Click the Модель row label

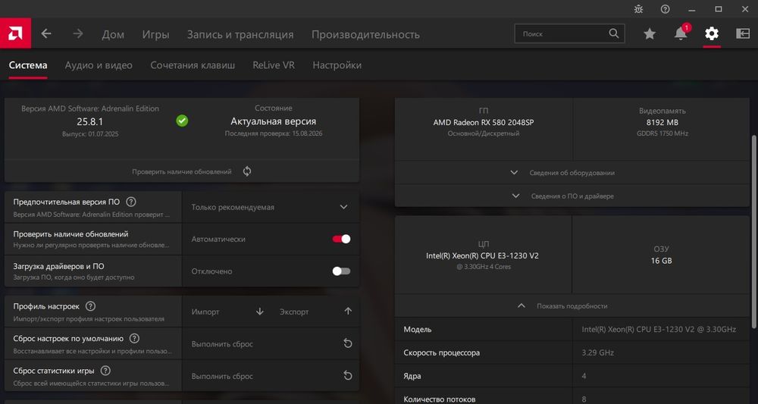click(x=418, y=330)
